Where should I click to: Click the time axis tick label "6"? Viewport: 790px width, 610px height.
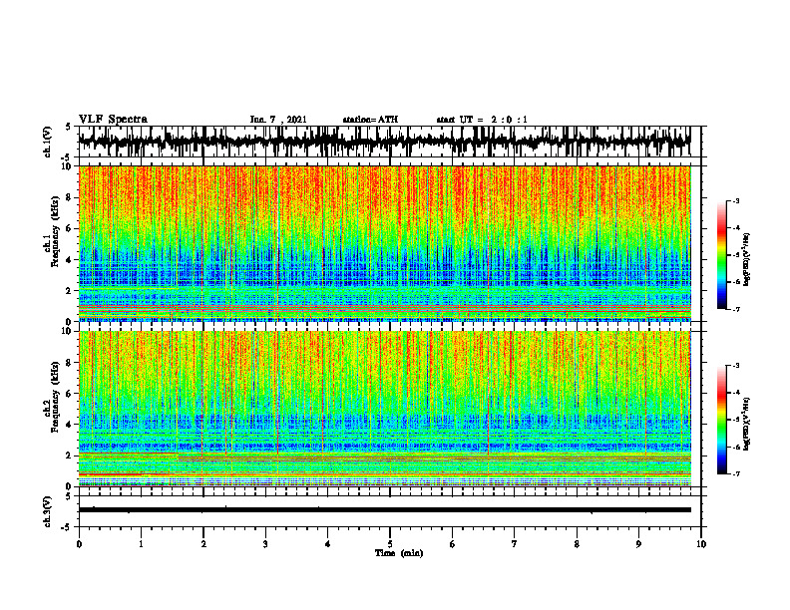453,544
